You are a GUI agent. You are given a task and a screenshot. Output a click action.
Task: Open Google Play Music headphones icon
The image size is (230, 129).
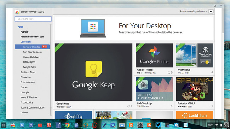tap(86, 125)
